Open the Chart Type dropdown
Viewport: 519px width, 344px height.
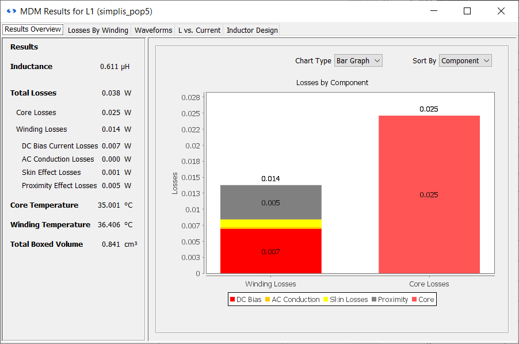click(358, 60)
